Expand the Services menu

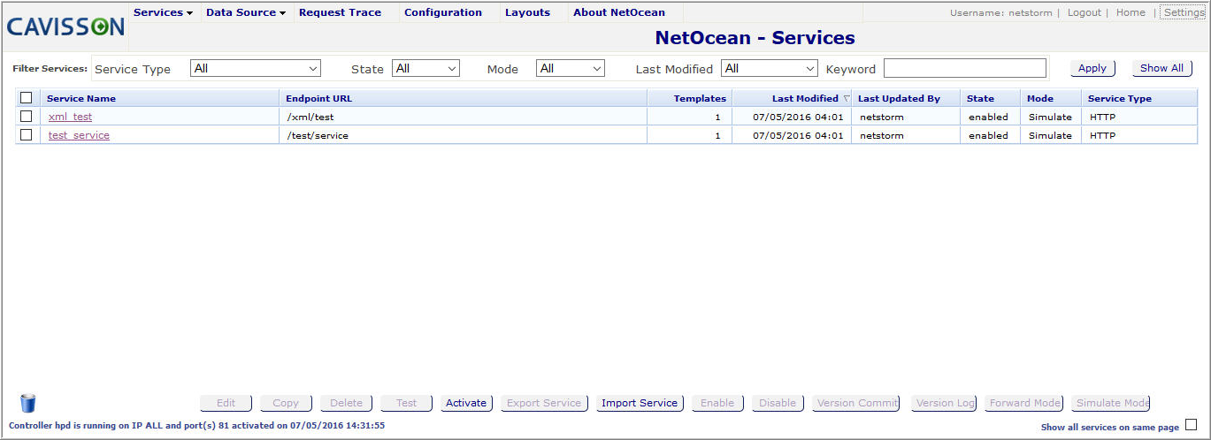163,12
